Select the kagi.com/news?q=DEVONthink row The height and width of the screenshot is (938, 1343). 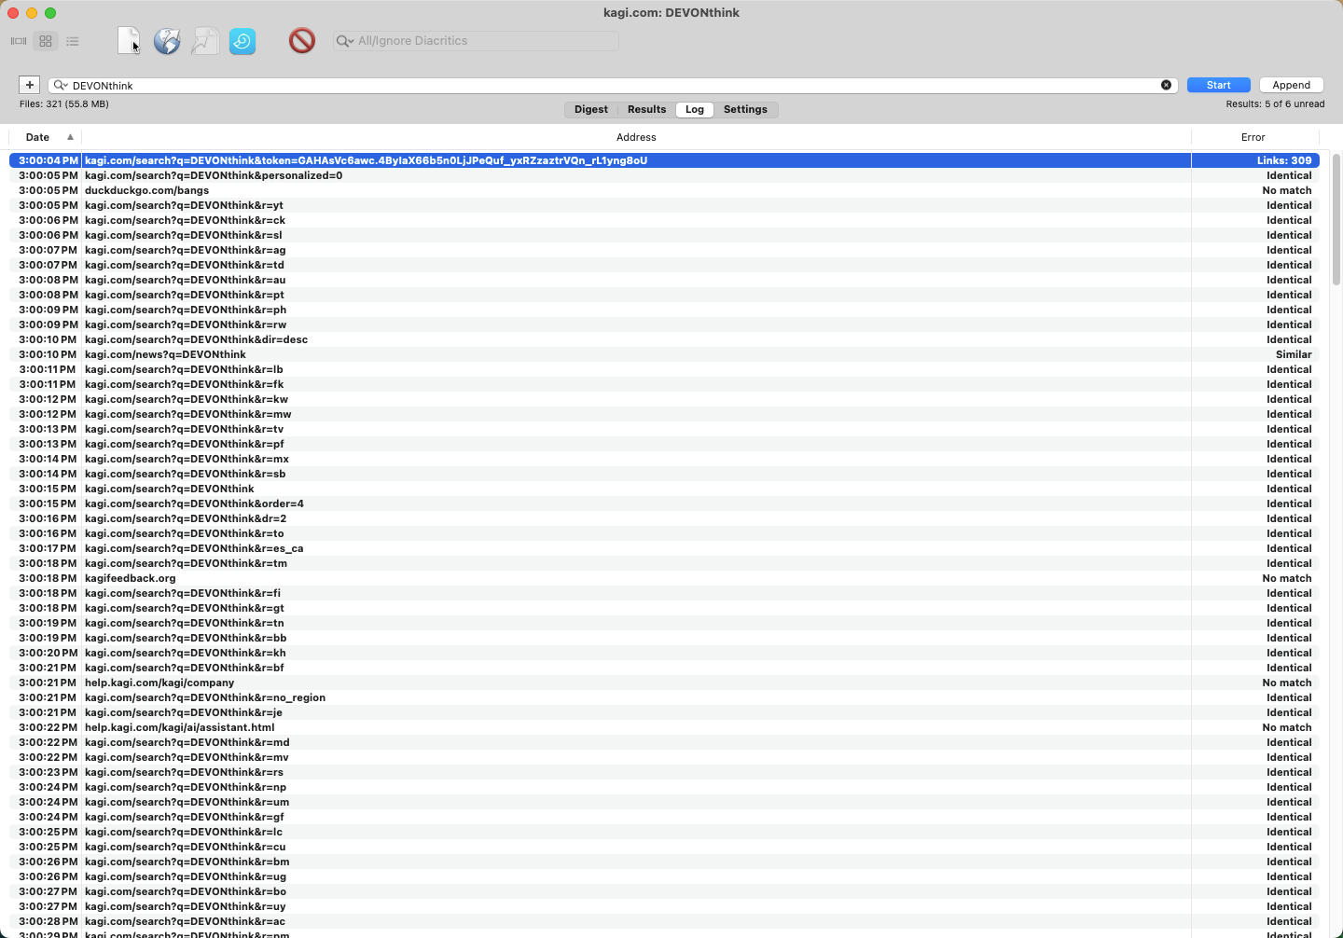[x=664, y=354]
